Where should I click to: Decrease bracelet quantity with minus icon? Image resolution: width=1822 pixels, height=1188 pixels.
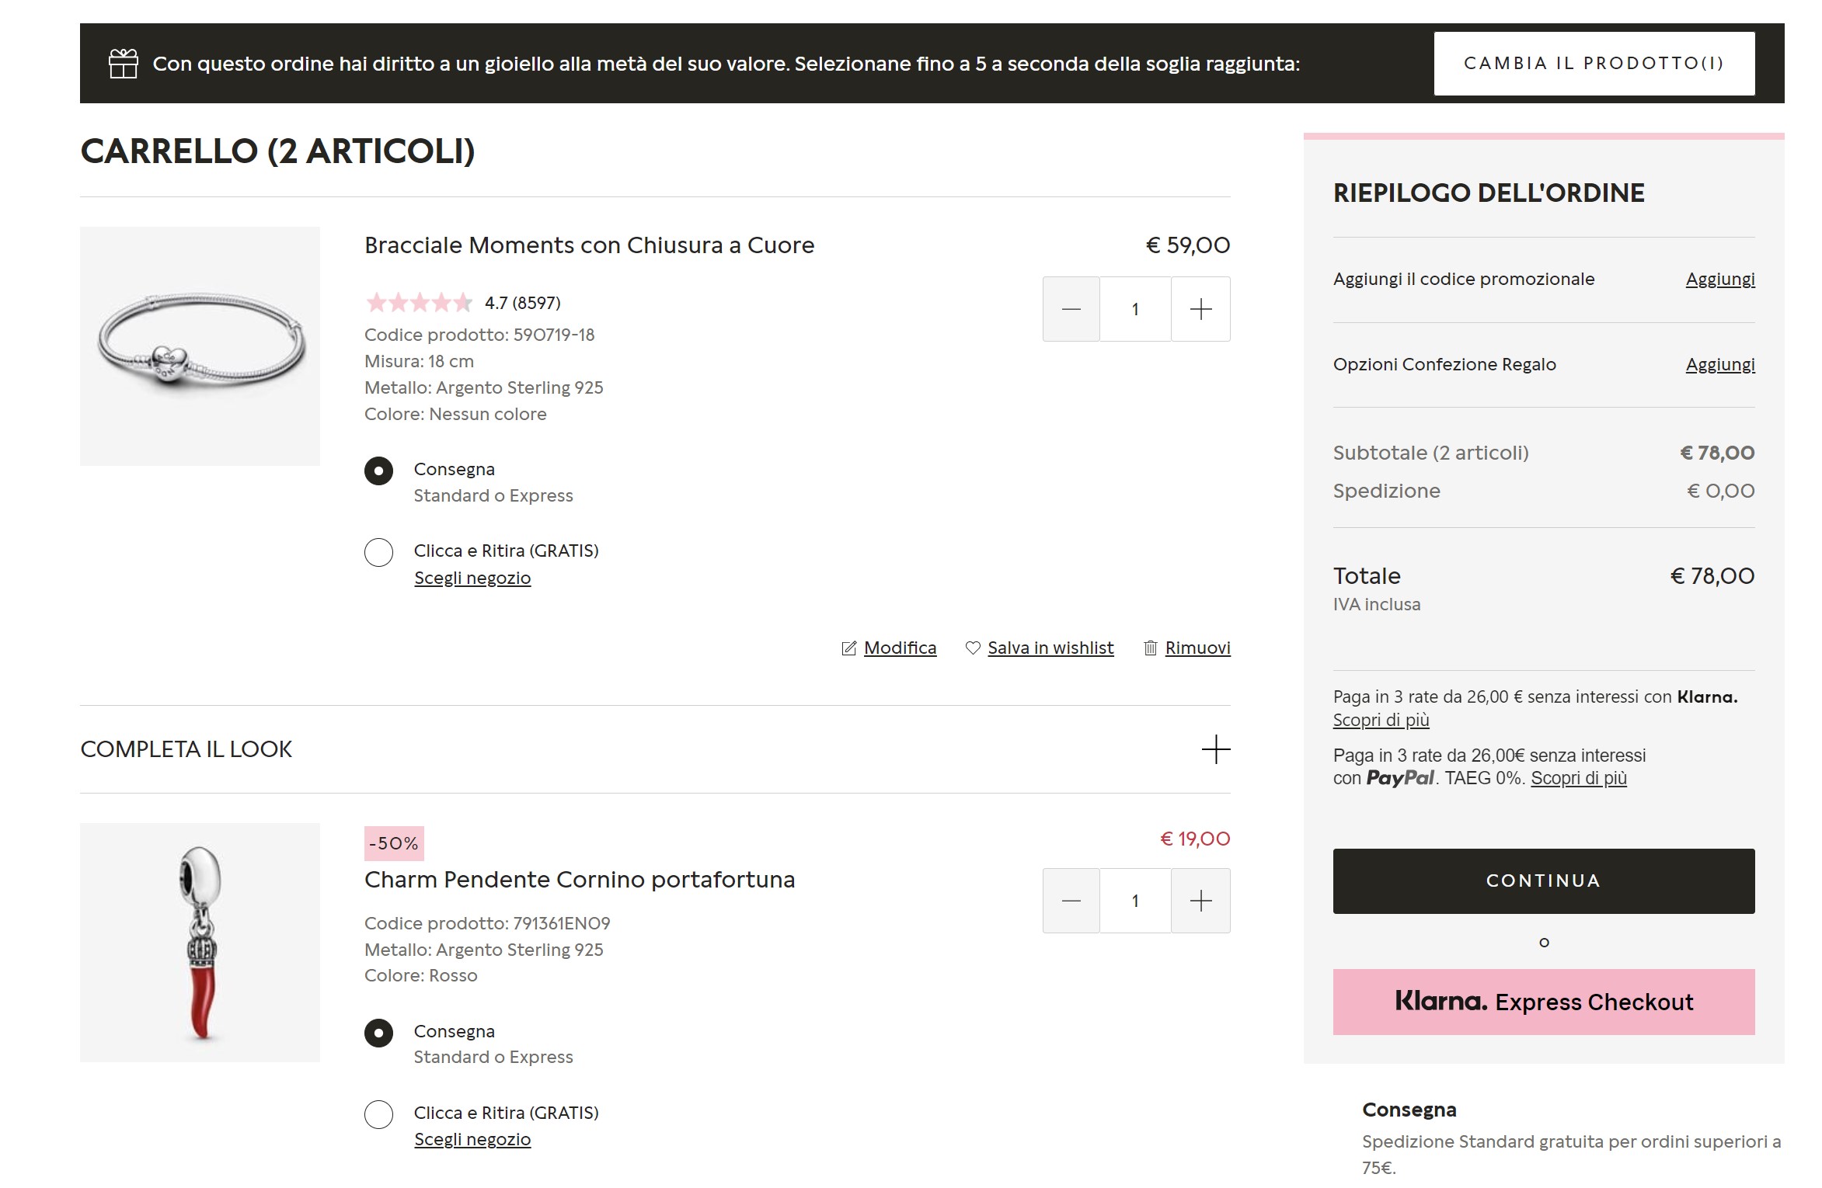tap(1071, 309)
